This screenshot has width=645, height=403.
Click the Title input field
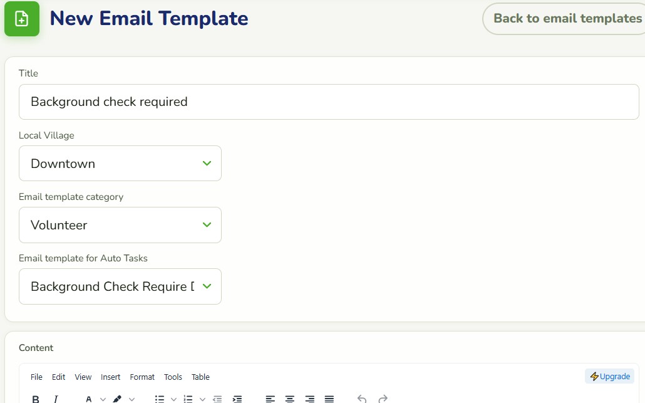tap(329, 102)
